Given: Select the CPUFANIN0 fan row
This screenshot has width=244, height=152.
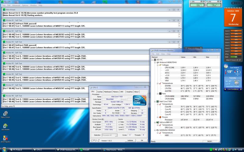Looking at the screenshot, I should [x=185, y=96].
